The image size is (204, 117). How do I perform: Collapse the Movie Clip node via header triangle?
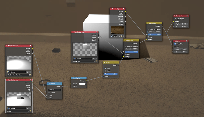pos(111,9)
